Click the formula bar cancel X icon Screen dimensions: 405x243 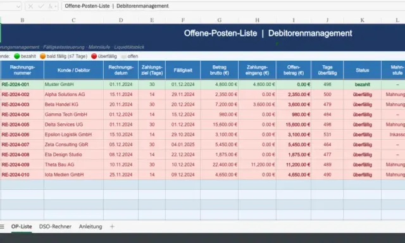pos(31,6)
